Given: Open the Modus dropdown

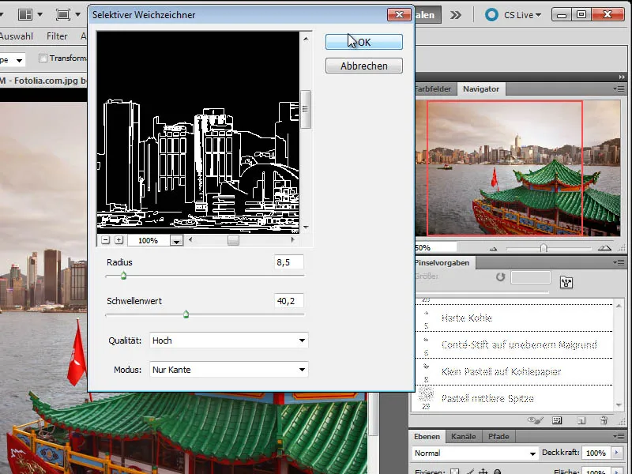Looking at the screenshot, I should click(x=229, y=370).
